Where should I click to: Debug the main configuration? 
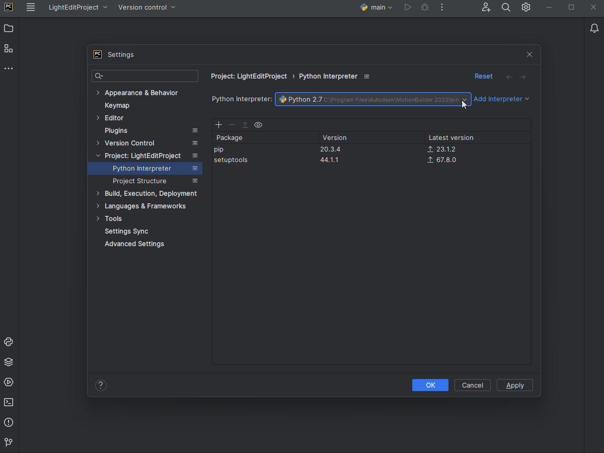tap(425, 8)
